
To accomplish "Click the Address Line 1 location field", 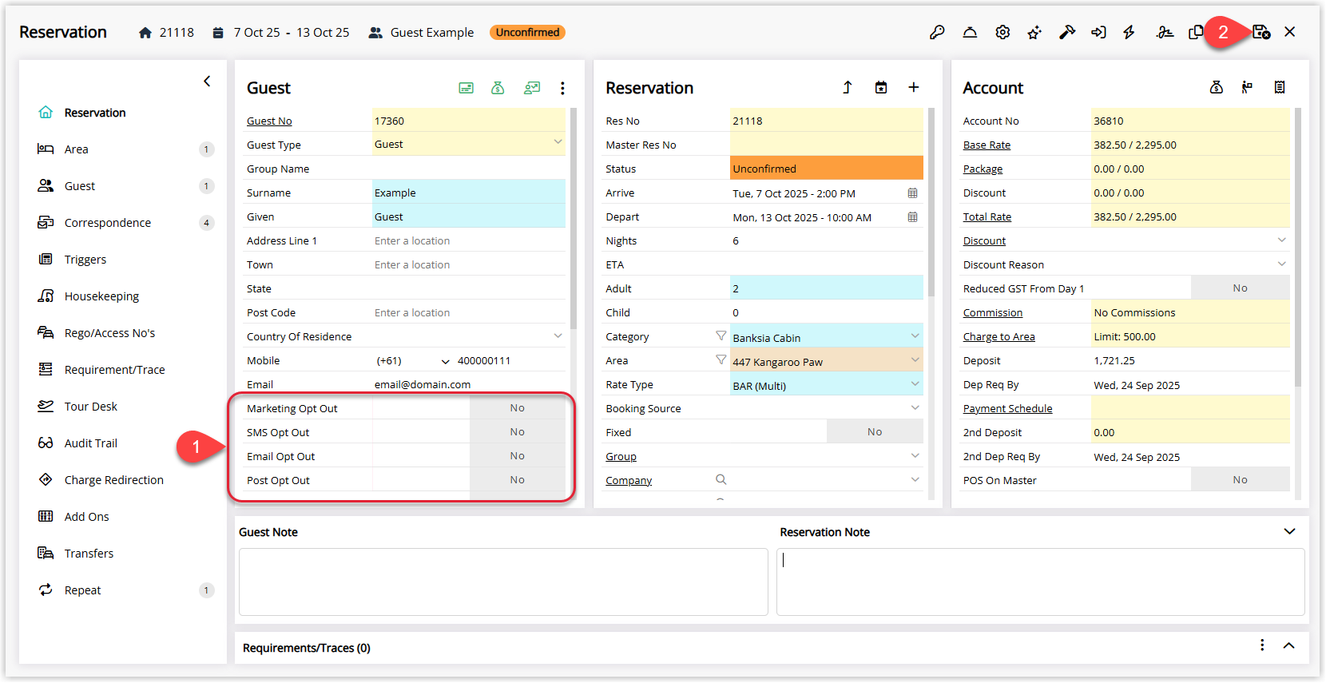I will pos(469,240).
